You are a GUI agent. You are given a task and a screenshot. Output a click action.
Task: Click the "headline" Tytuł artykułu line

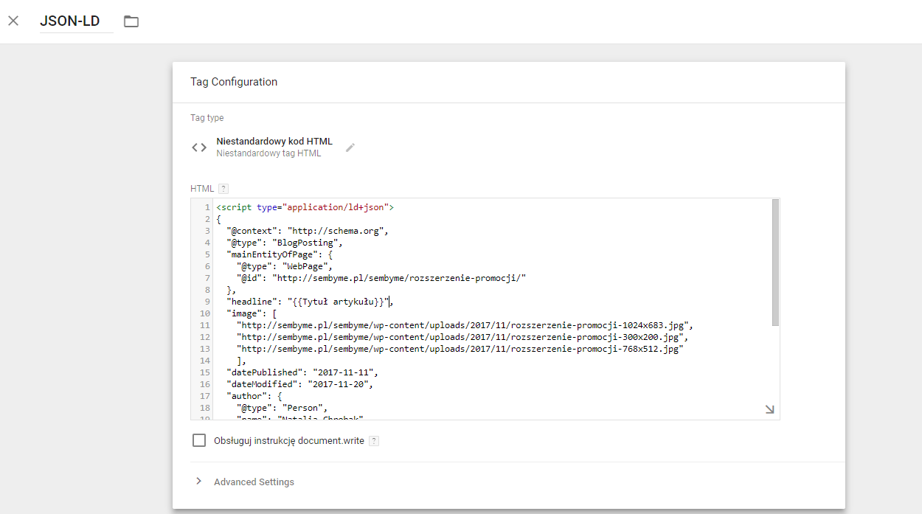point(310,302)
